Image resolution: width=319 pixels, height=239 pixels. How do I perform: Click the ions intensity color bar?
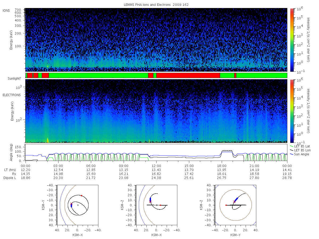pos(292,40)
